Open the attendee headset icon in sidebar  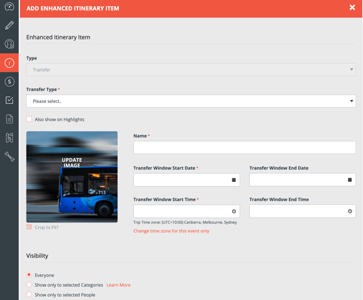tap(9, 44)
